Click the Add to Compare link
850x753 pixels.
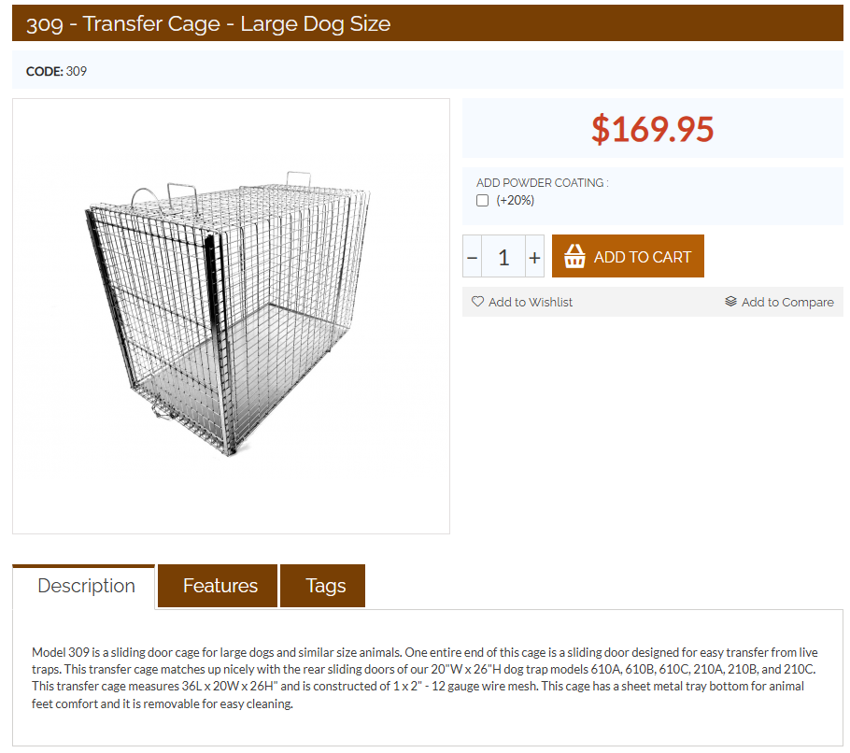786,302
